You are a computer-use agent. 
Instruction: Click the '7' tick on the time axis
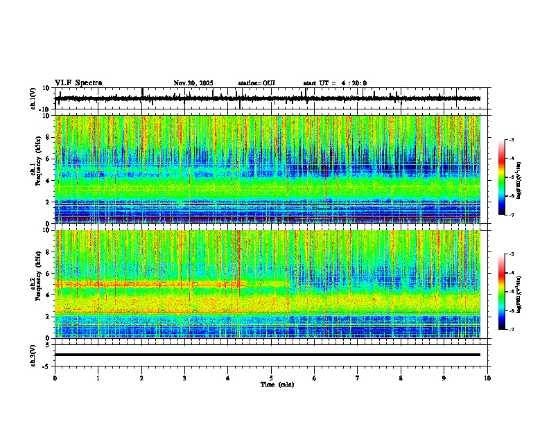(358, 378)
